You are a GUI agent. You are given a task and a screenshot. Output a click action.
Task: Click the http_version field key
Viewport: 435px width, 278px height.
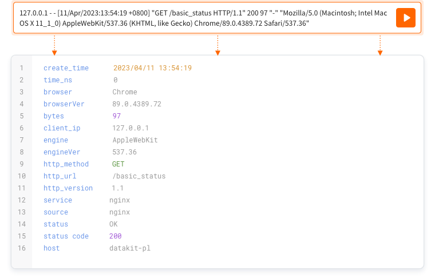68,188
